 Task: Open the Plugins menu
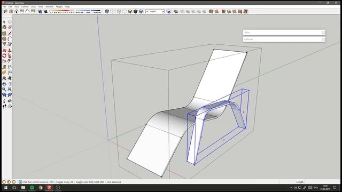pos(59,6)
